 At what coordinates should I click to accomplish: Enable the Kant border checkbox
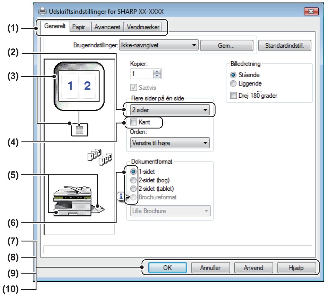click(x=134, y=122)
